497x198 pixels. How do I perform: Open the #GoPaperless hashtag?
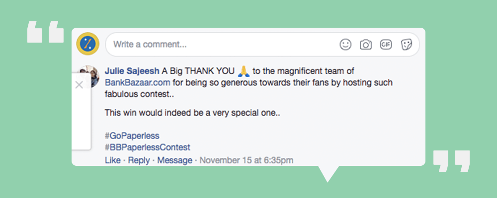[132, 136]
